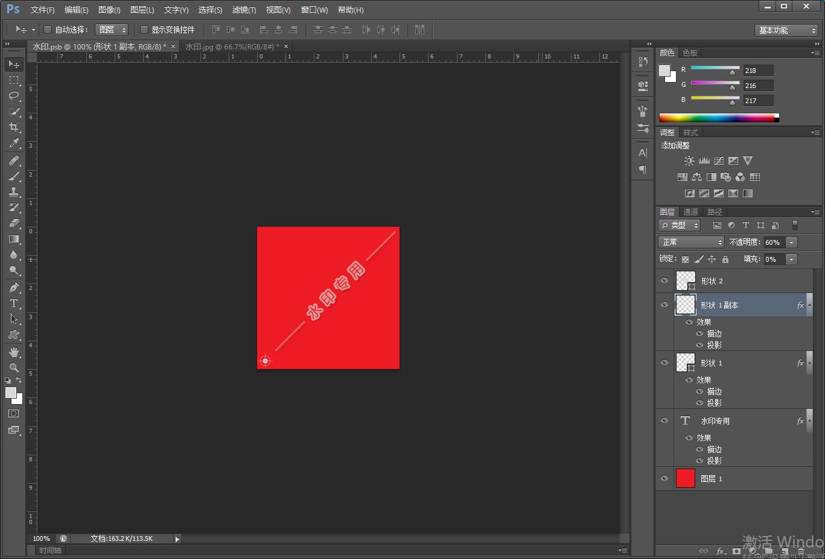The width and height of the screenshot is (825, 559).
Task: Select the 图层 1 red thumbnail
Action: (x=686, y=478)
